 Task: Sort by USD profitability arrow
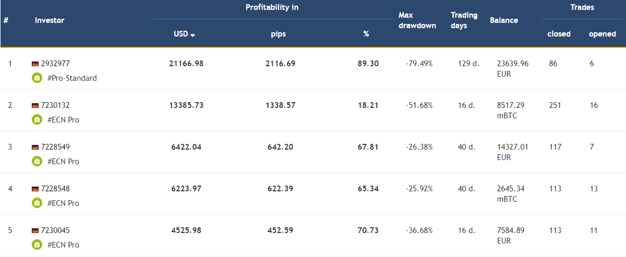click(x=192, y=35)
